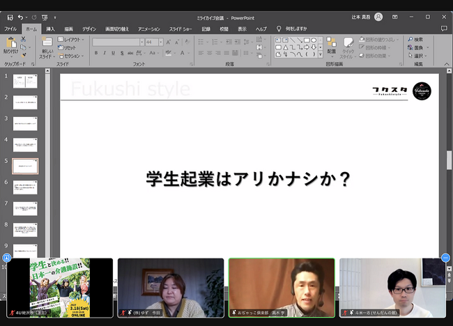Toggle bold formatting (B)
The width and height of the screenshot is (453, 326).
click(x=96, y=53)
